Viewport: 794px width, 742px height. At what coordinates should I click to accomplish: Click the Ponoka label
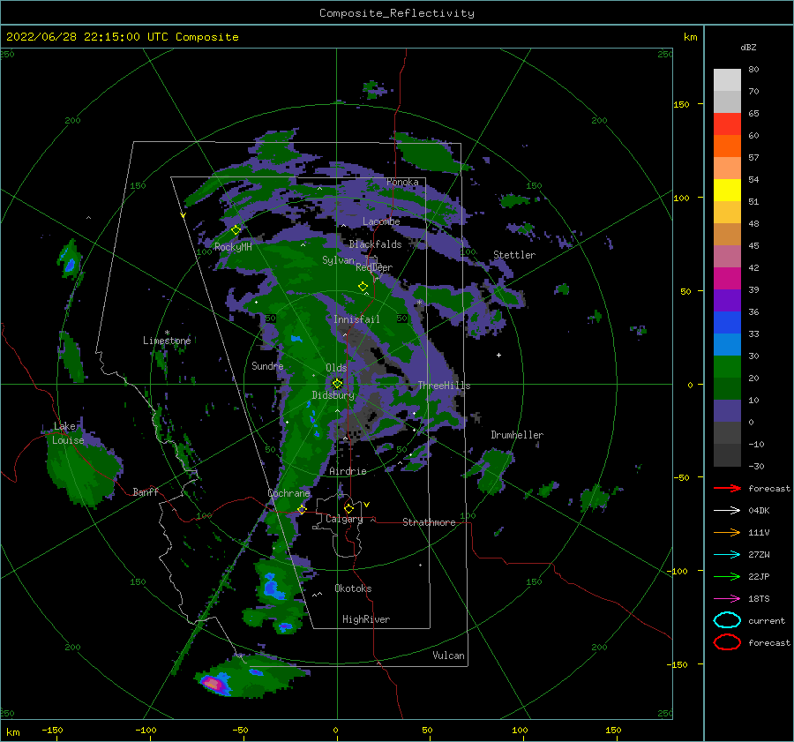click(402, 182)
